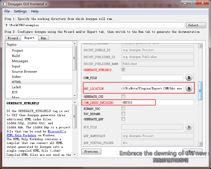Click the HHC_LOCATION setting label
Screen dimensions: 211x169
click(x=94, y=89)
